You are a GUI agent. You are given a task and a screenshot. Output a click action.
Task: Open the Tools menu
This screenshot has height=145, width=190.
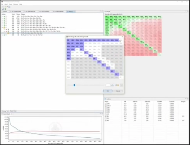coord(10,4)
